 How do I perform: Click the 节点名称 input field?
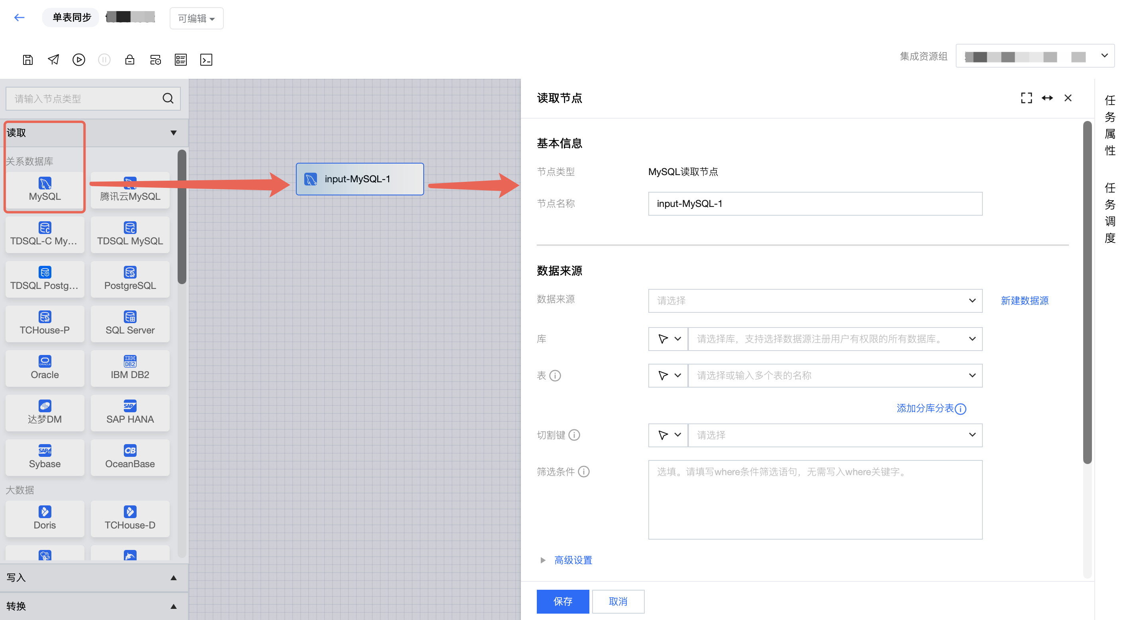(814, 203)
